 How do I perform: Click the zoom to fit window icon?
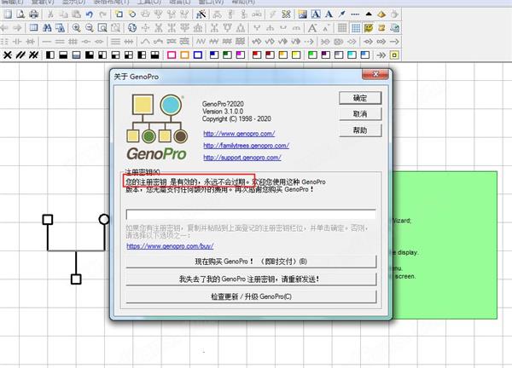click(102, 28)
